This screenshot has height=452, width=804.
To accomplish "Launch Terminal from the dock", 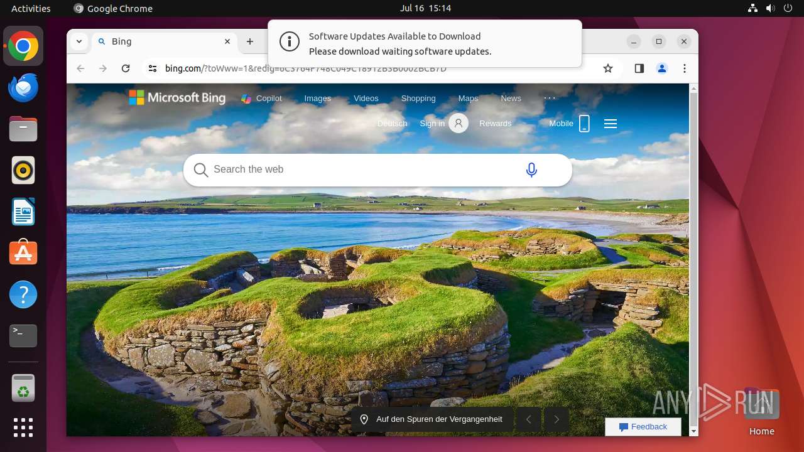I will [23, 336].
